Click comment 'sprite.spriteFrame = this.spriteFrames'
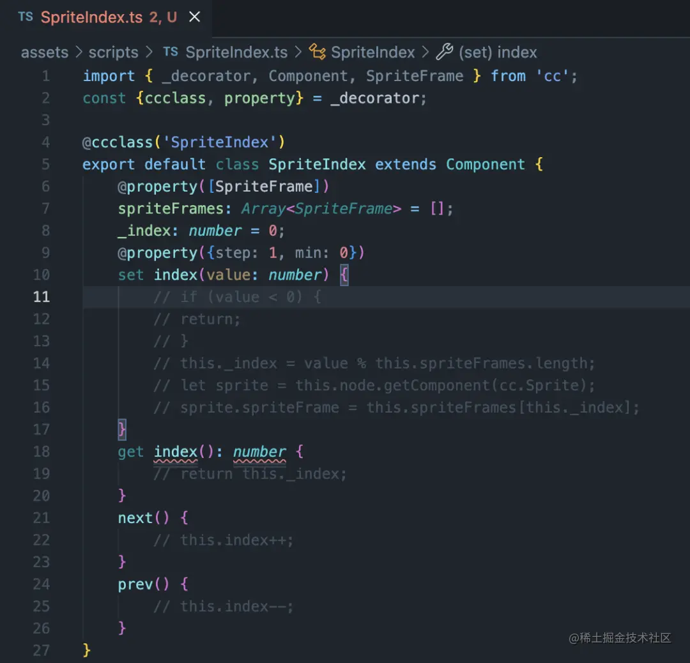The height and width of the screenshot is (663, 690). pyautogui.click(x=396, y=408)
